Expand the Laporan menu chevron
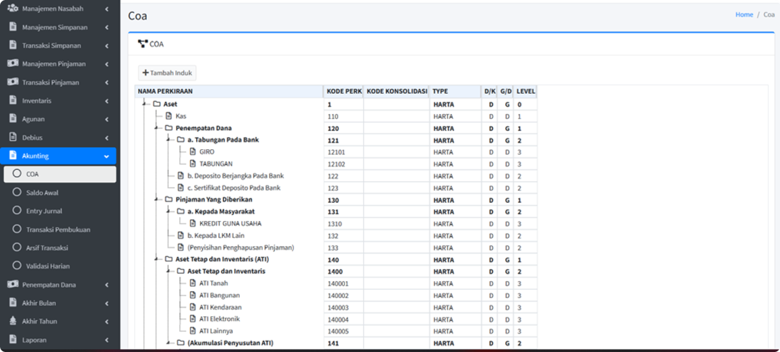 [x=107, y=340]
